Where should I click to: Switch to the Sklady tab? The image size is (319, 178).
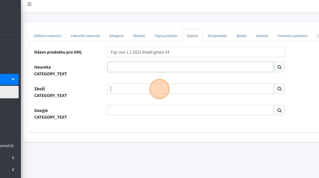(241, 36)
